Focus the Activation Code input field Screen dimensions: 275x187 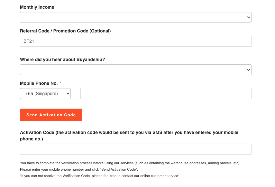pyautogui.click(x=136, y=149)
